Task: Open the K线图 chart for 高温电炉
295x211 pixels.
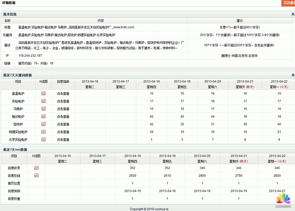Action: 43,93
